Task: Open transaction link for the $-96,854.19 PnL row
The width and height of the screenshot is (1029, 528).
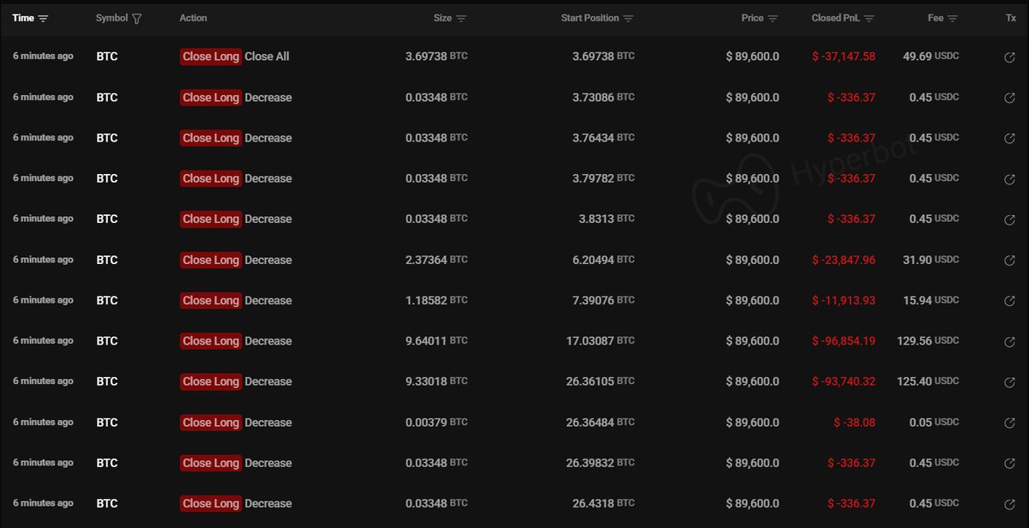Action: [1009, 341]
